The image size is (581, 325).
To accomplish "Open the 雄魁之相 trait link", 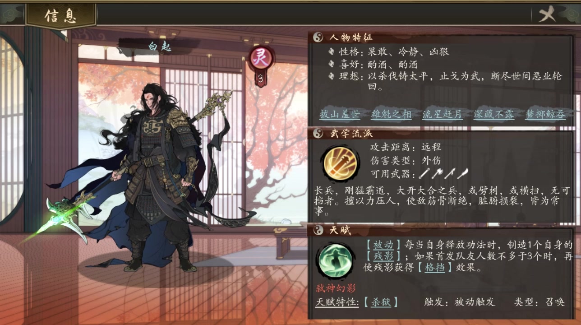I will (x=391, y=114).
